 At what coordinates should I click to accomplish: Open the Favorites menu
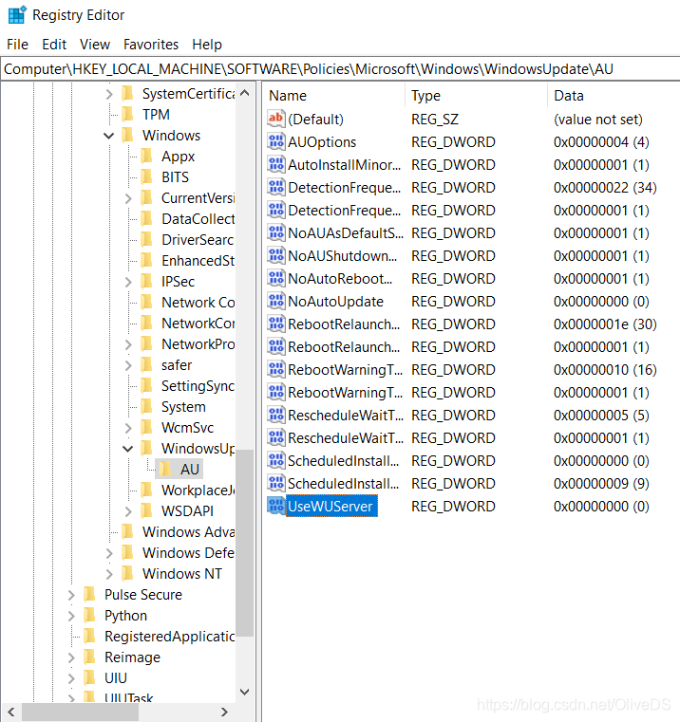pyautogui.click(x=151, y=45)
